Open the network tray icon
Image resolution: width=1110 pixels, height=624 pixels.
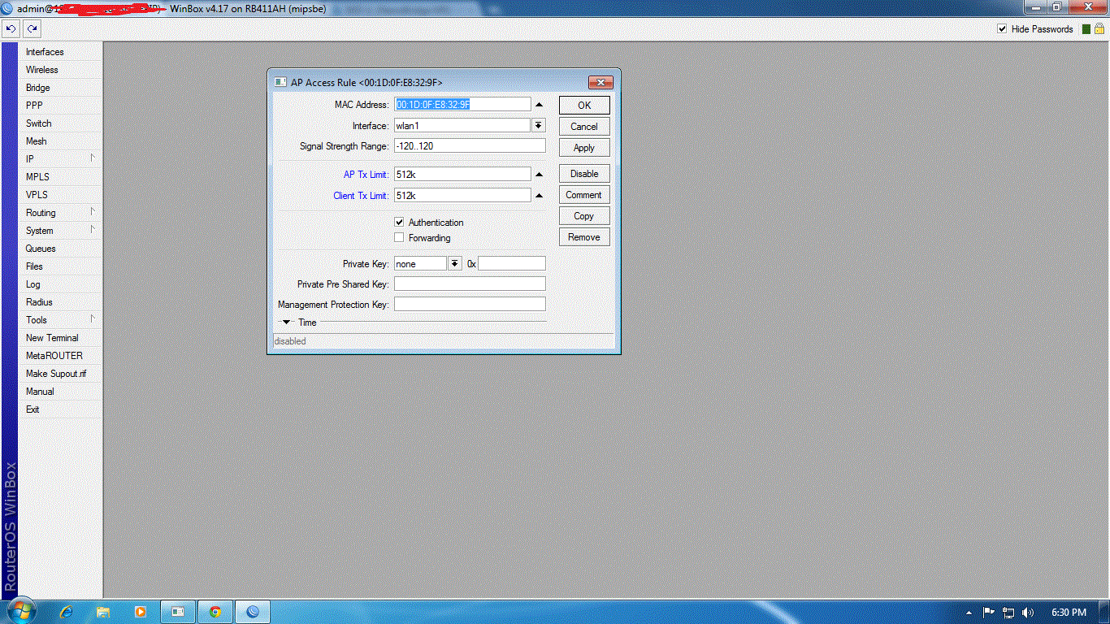pos(1008,613)
